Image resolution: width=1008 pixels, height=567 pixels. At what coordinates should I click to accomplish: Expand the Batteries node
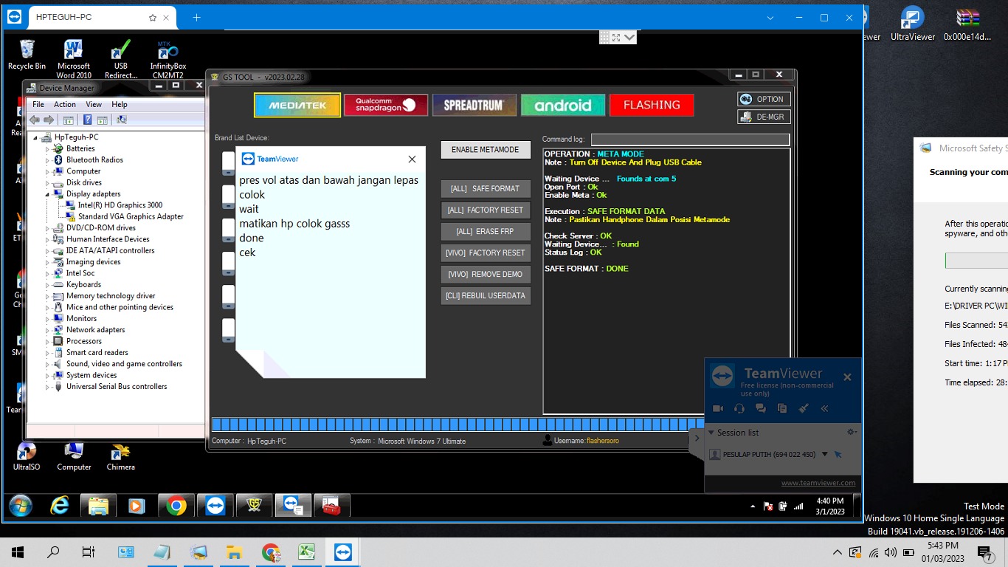46,148
